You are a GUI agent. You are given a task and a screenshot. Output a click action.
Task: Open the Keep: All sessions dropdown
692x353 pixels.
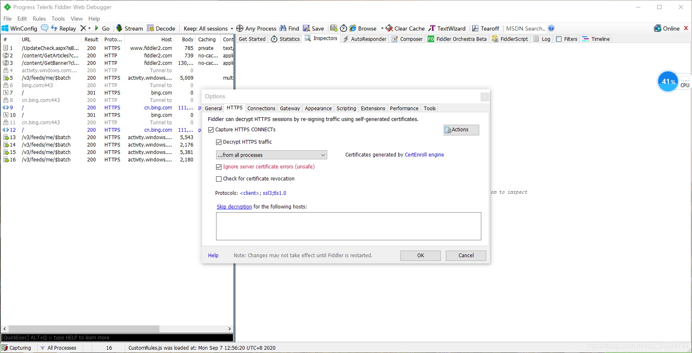[208, 28]
